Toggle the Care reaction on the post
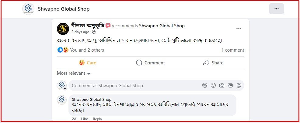300x123 pixels. (x=87, y=63)
